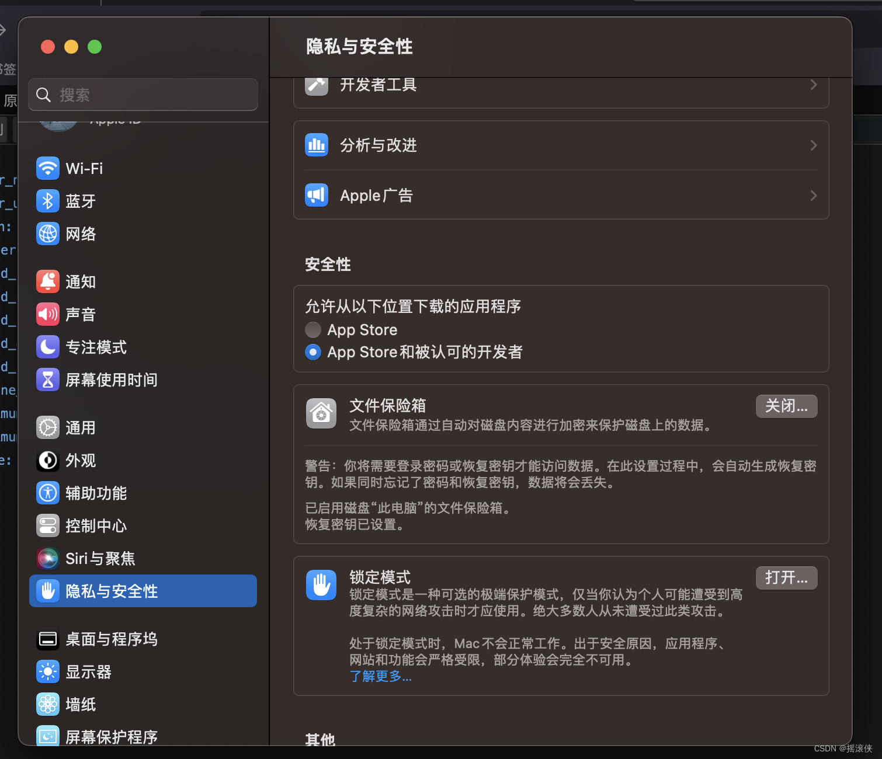The height and width of the screenshot is (759, 882).
Task: Click the Screen Saver (屏幕保护程序) icon
Action: tap(48, 736)
